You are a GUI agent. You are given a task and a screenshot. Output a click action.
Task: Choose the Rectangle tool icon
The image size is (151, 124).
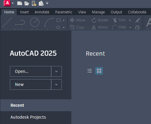coord(58,20)
